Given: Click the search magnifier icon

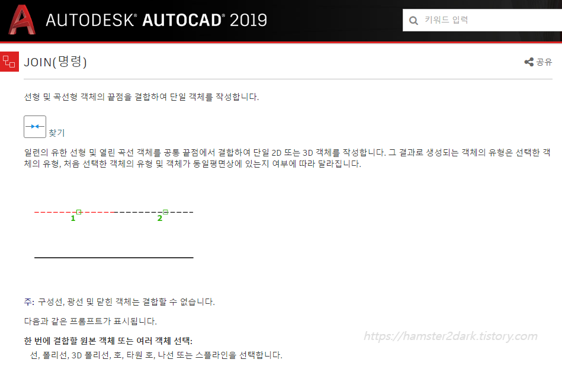Looking at the screenshot, I should pos(413,21).
